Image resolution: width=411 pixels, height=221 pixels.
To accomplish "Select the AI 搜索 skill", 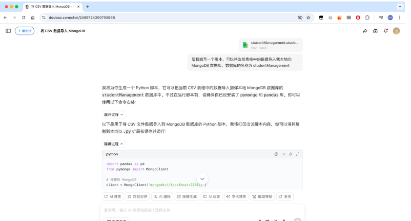I will coord(113,196).
